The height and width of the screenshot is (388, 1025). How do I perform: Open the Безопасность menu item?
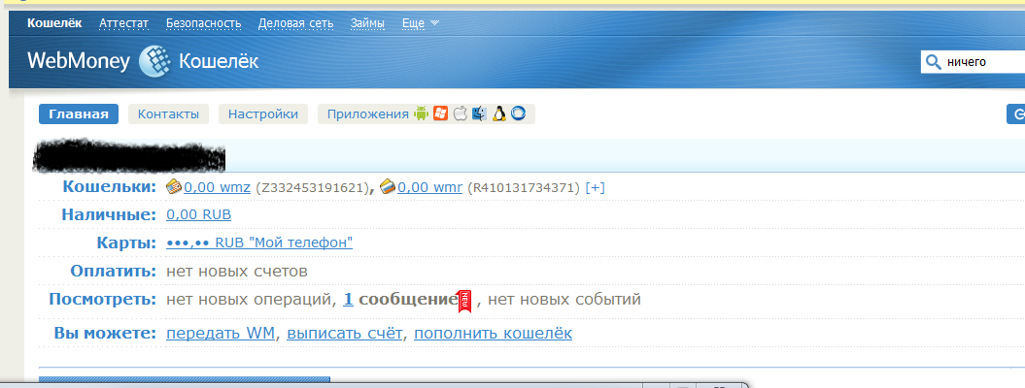pyautogui.click(x=203, y=23)
